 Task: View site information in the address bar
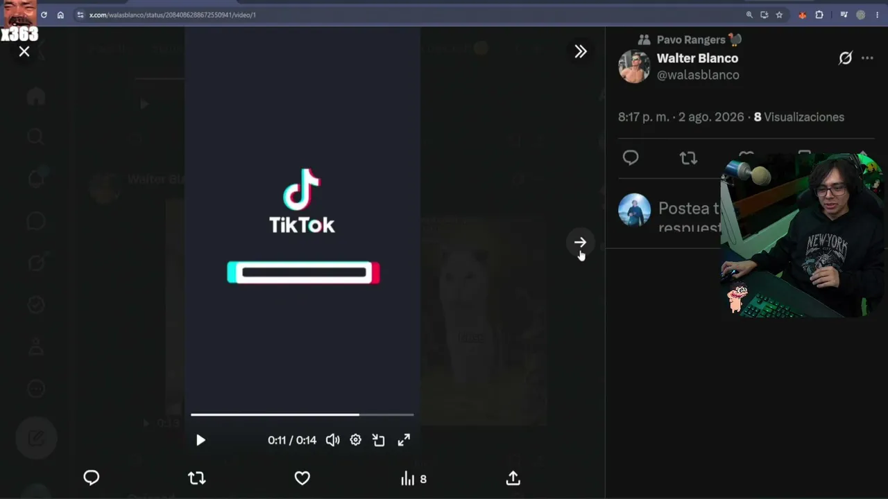coord(80,15)
